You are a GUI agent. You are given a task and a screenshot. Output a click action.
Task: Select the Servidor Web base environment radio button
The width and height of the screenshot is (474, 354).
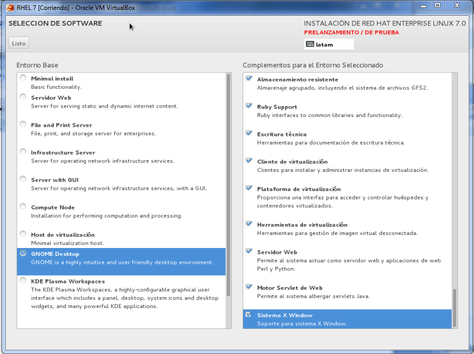tap(23, 97)
